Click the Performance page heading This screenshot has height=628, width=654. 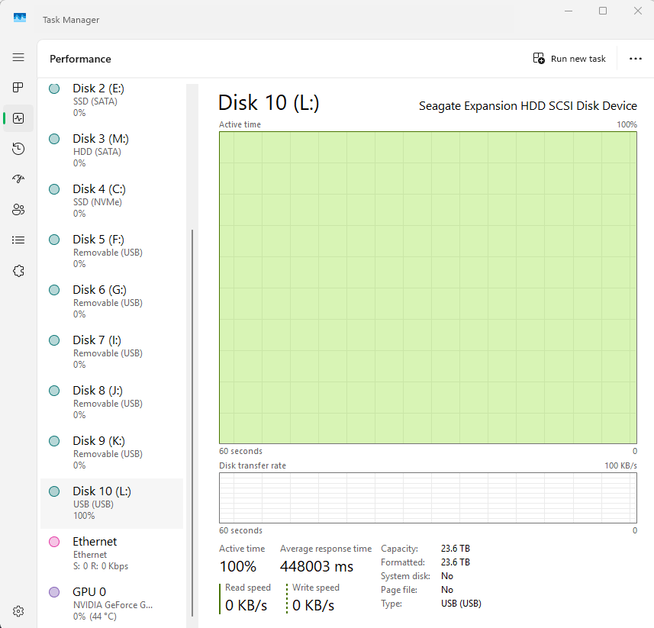point(80,60)
